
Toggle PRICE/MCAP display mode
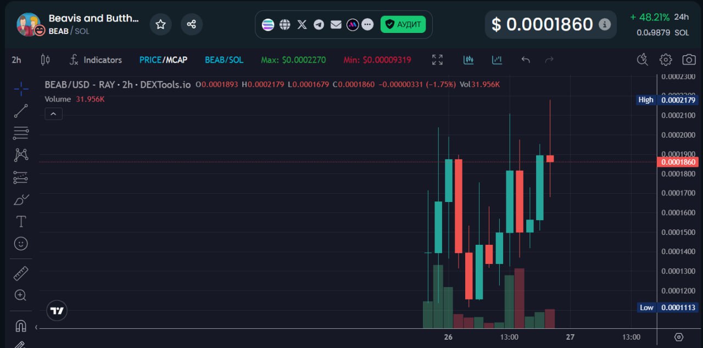[x=163, y=60]
